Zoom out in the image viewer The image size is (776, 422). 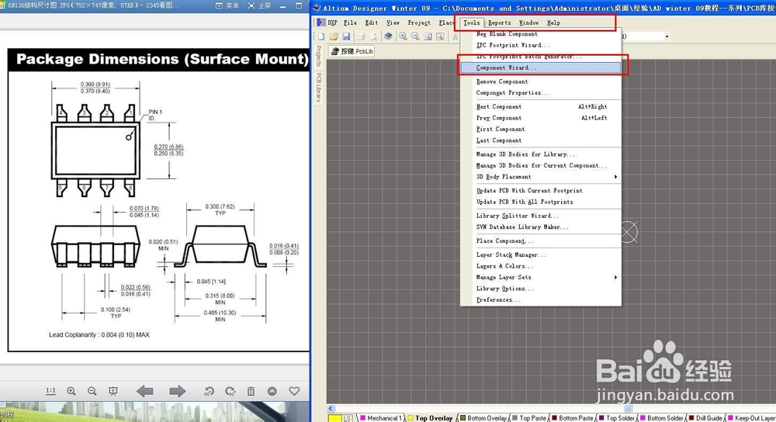92,391
